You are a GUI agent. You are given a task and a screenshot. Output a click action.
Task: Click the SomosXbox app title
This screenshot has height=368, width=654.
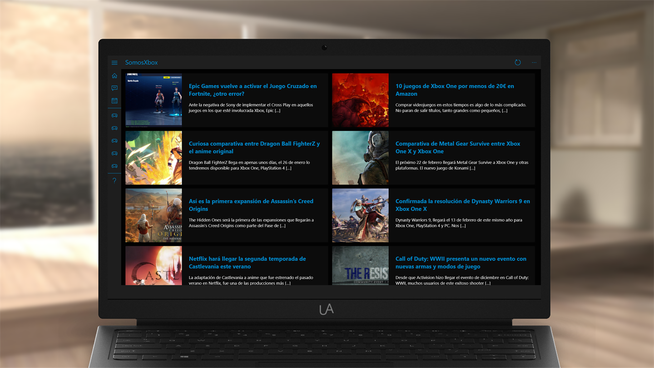pyautogui.click(x=142, y=63)
